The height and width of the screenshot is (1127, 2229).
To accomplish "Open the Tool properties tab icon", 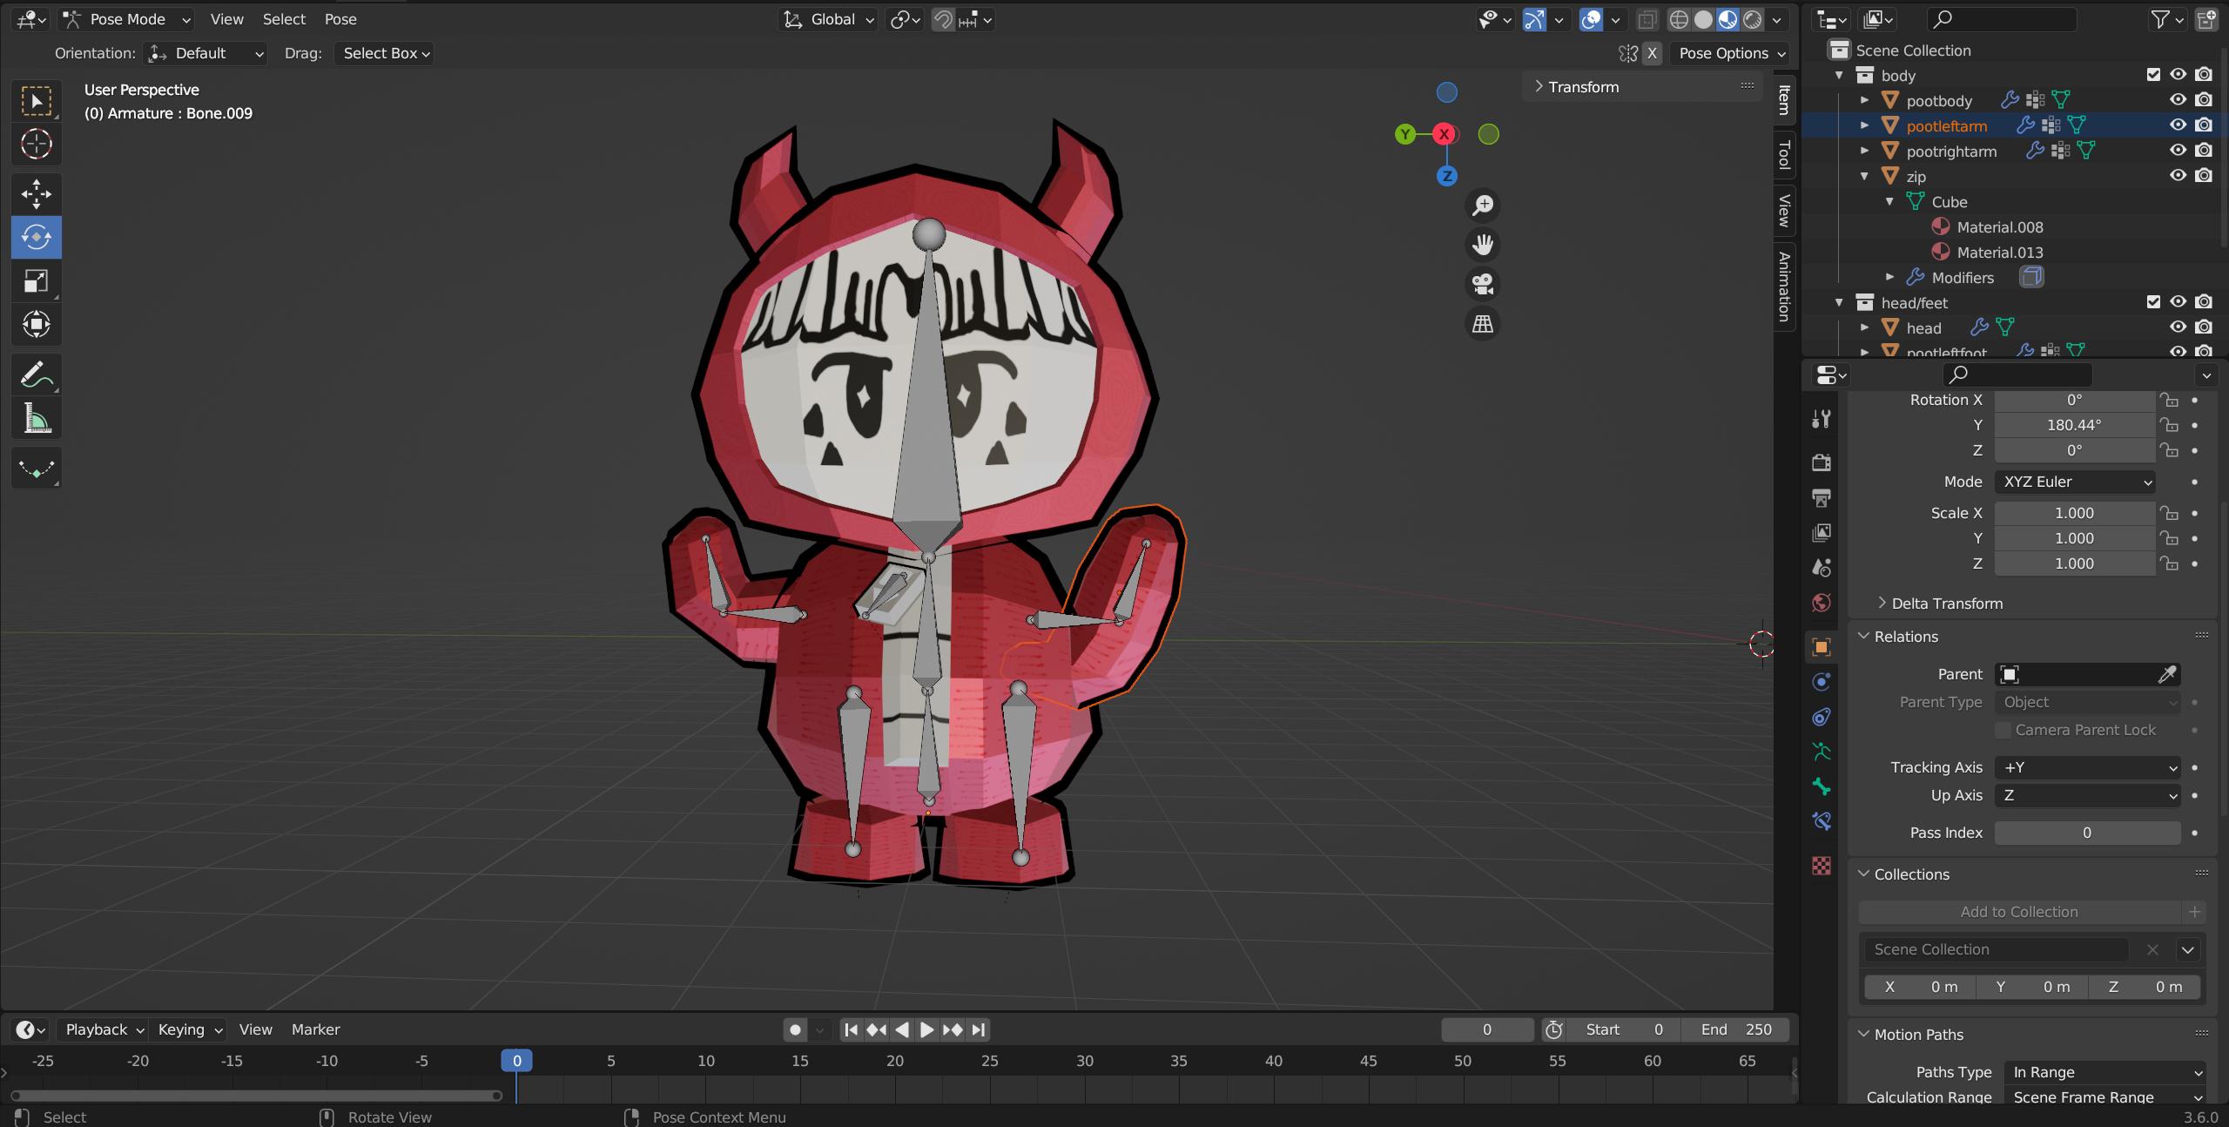I will pyautogui.click(x=1821, y=419).
